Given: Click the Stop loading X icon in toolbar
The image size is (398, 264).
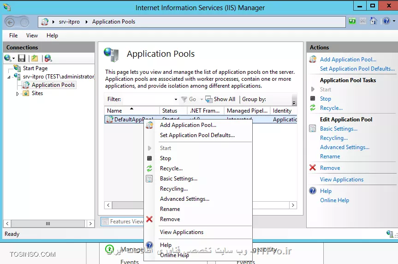Looking at the screenshot, I should click(x=363, y=21).
